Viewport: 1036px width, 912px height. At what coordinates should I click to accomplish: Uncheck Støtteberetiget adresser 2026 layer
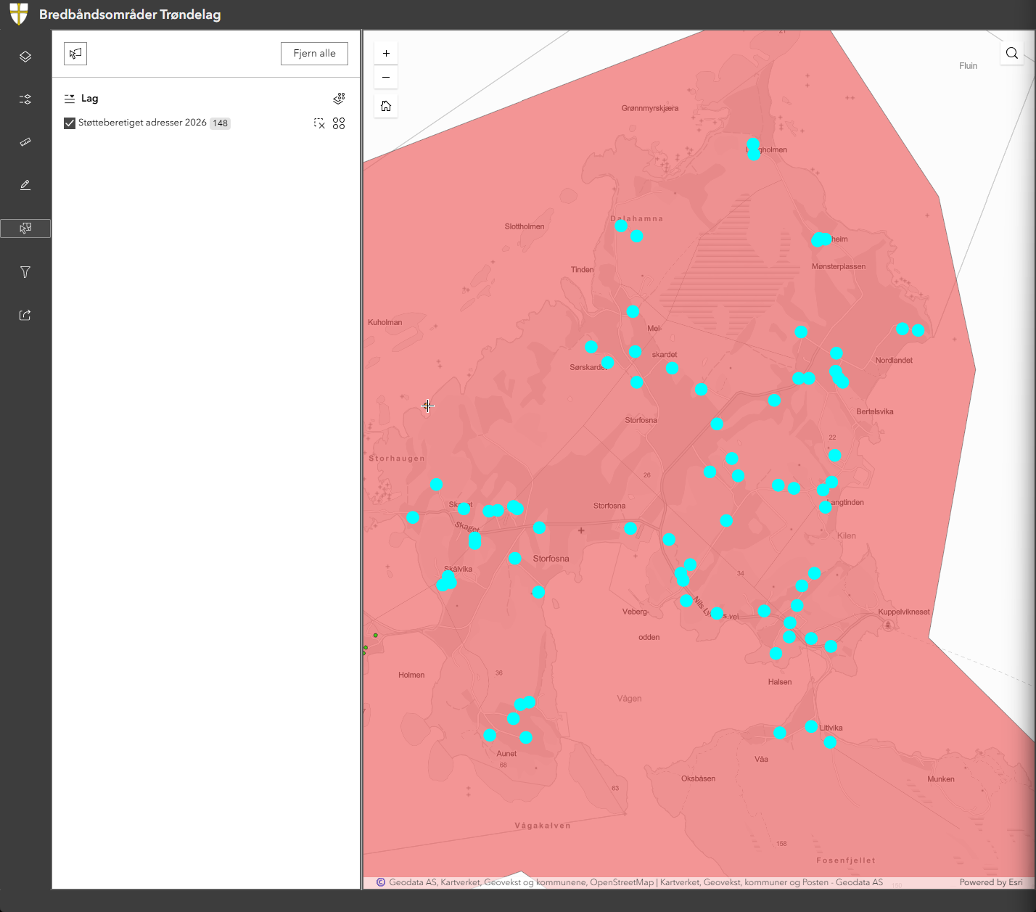click(70, 123)
